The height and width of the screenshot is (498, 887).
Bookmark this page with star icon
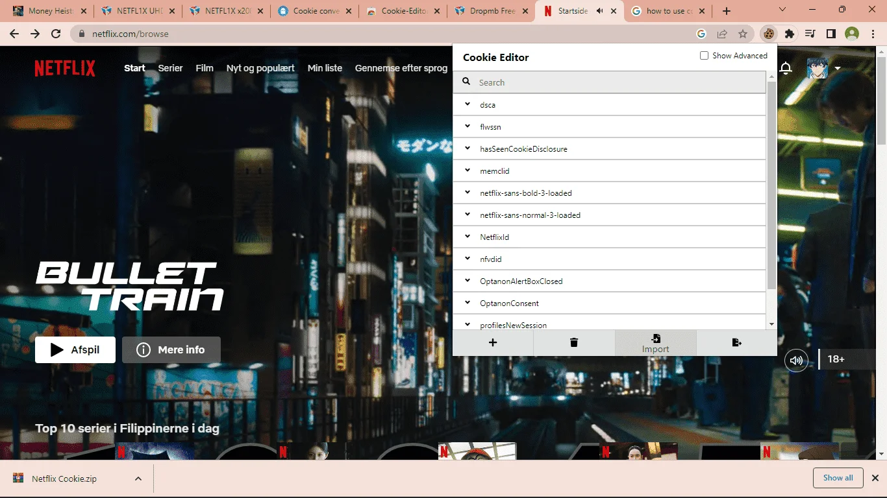pos(743,34)
